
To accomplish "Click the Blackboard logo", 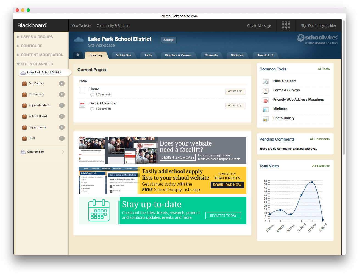I will pyautogui.click(x=32, y=25).
